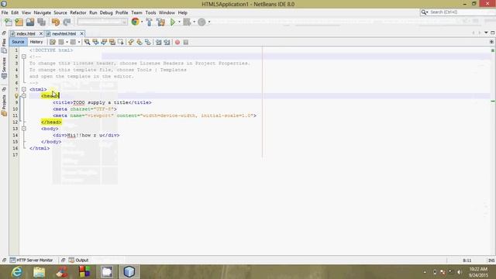
Task: Click Stop Macro Recording icon
Action: click(186, 42)
